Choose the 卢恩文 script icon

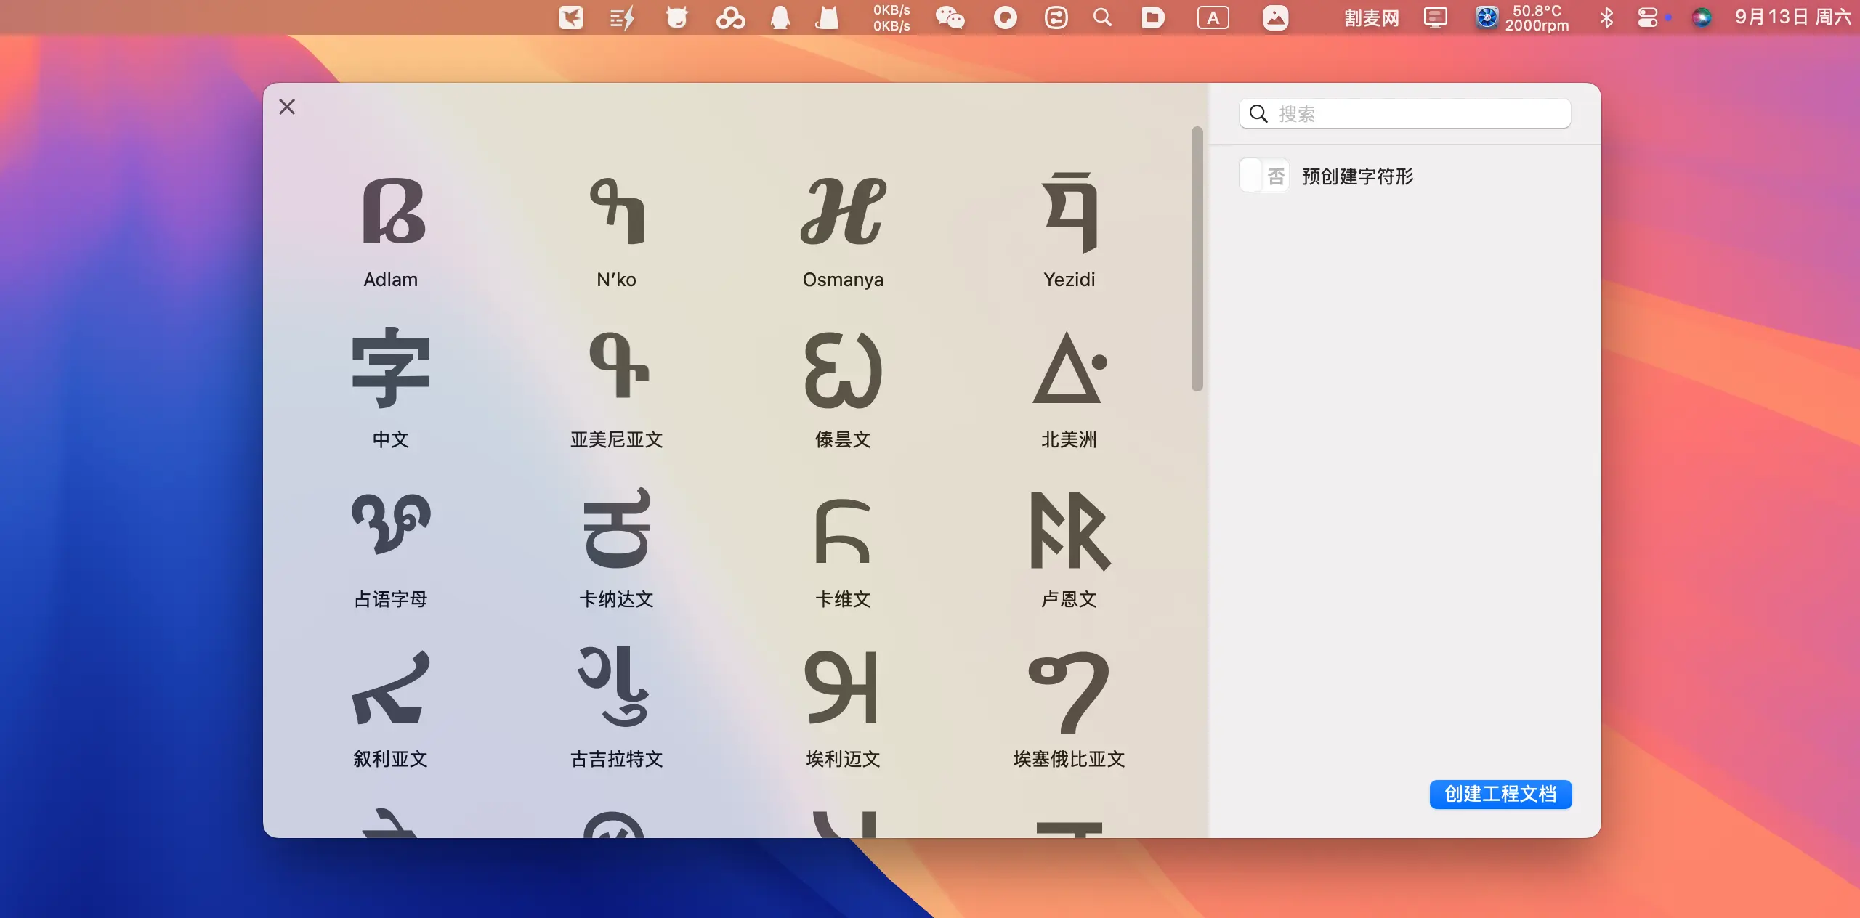click(1069, 530)
